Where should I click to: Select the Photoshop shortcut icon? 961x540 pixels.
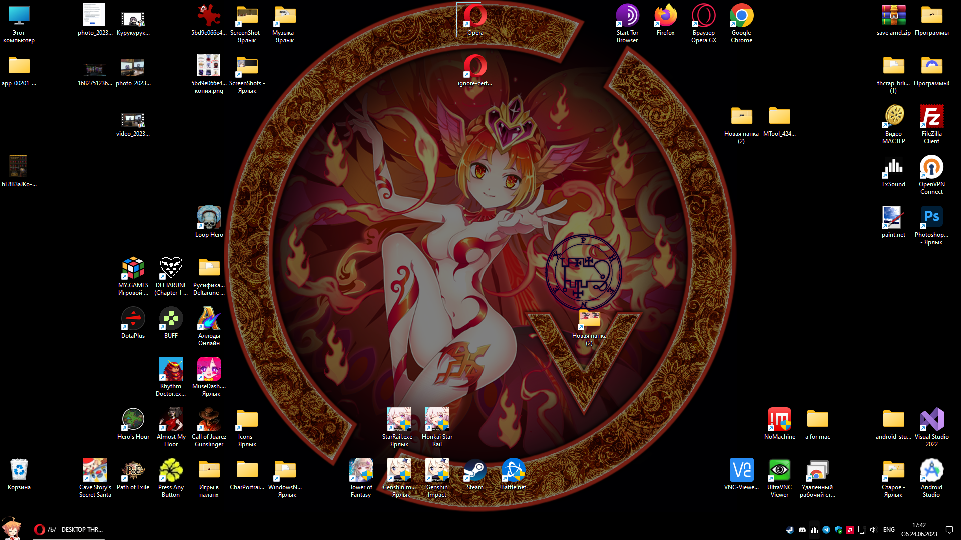931,225
